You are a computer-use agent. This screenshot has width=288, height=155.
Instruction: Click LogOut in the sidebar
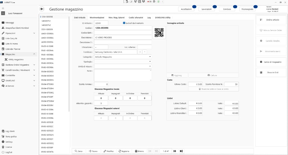(x=9, y=152)
